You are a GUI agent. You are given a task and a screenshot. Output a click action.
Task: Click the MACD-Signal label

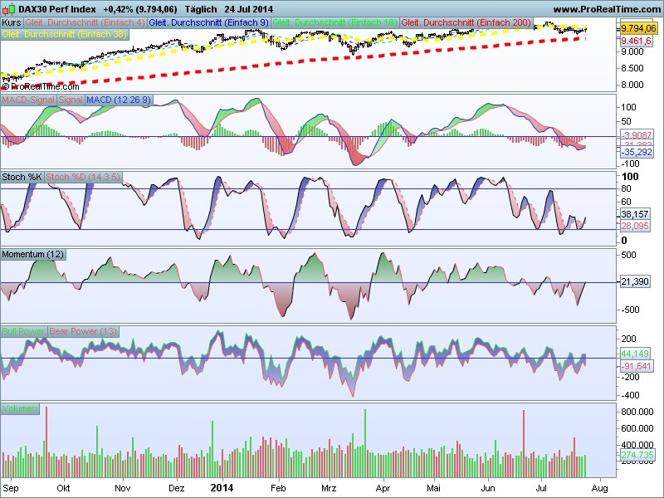click(x=28, y=100)
